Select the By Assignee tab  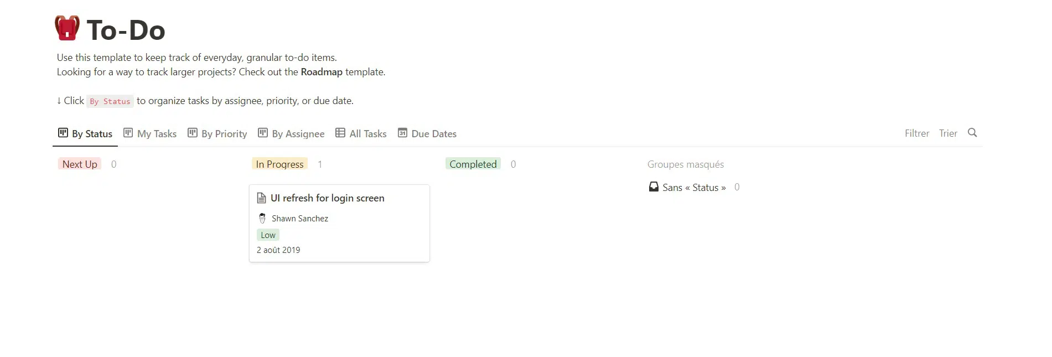[x=298, y=134]
